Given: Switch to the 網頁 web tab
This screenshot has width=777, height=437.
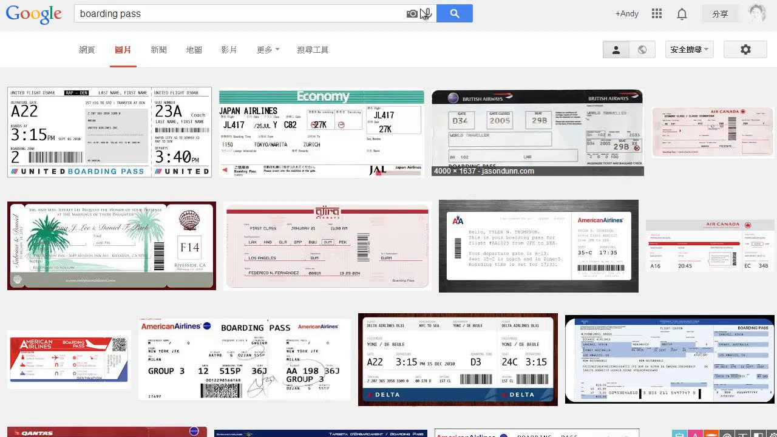Looking at the screenshot, I should [87, 50].
